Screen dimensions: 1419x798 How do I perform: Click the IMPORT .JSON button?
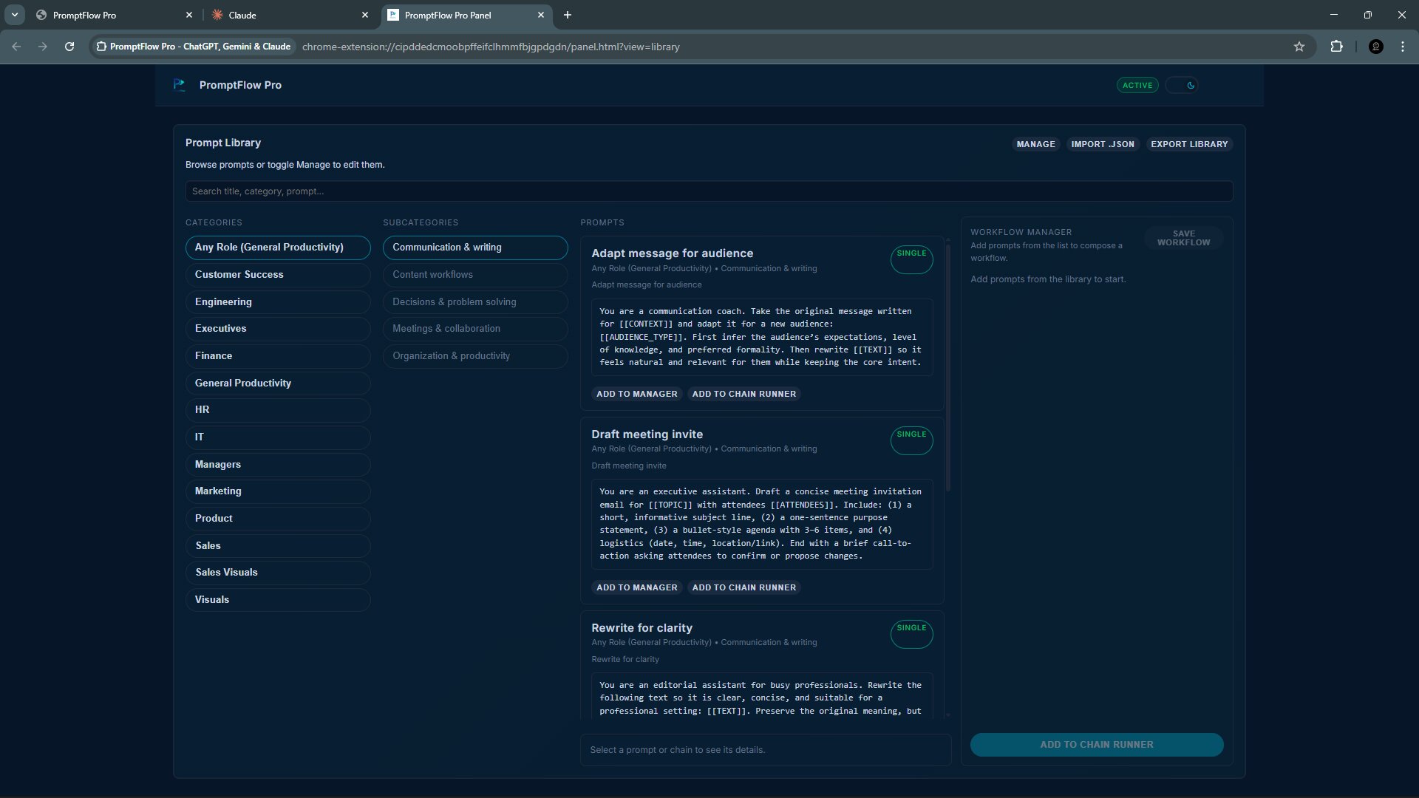1103,144
